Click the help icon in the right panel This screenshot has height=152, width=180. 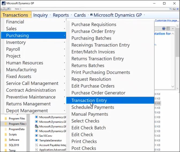164,29
